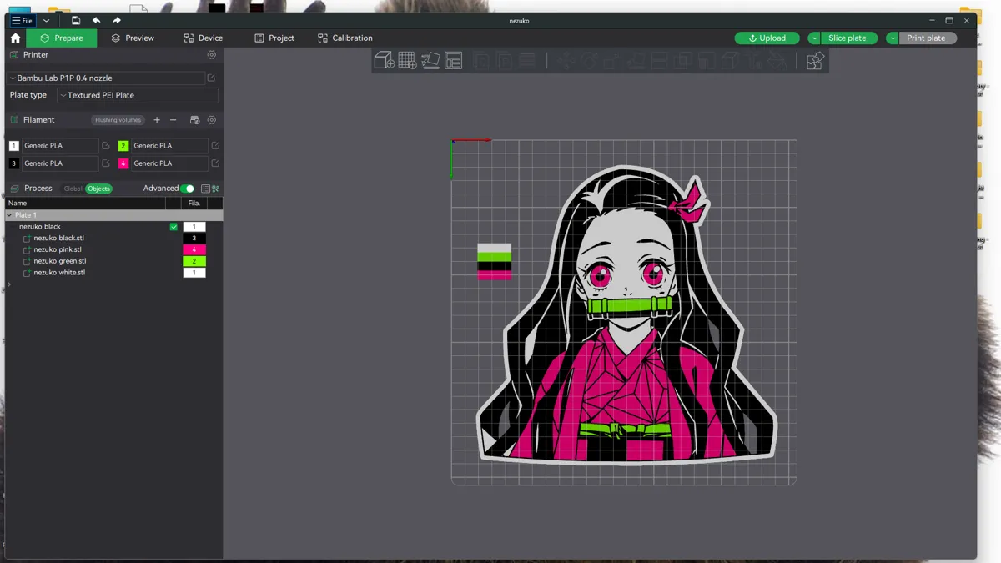Toggle printable checkbox for nezuko black
Viewport: 1001px width, 563px height.
(x=174, y=227)
